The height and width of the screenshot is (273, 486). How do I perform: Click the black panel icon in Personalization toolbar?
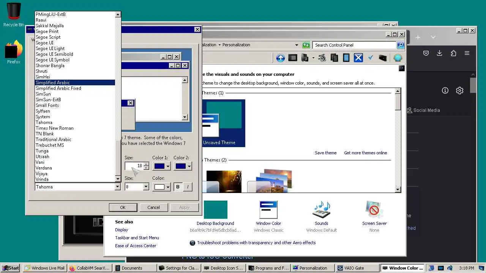click(x=292, y=58)
